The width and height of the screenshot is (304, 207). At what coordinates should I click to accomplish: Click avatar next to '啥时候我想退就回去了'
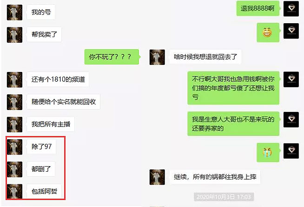tap(157, 57)
